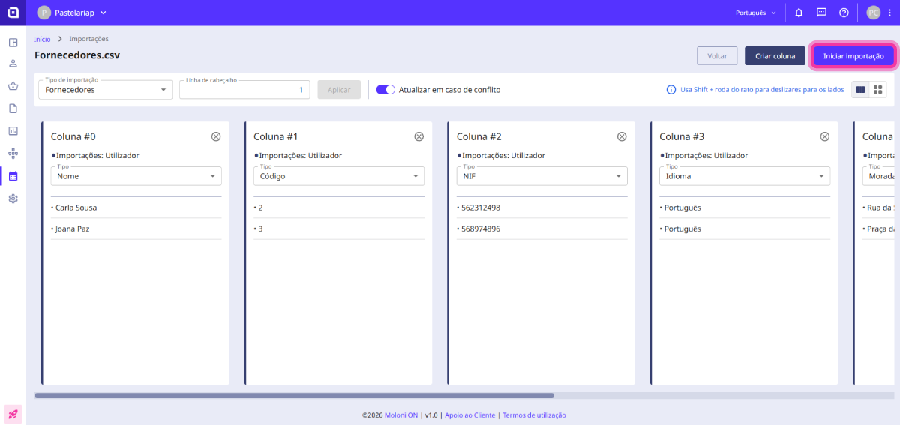The width and height of the screenshot is (900, 425).
Task: Open the reports chart sidebar icon
Action: [13, 131]
